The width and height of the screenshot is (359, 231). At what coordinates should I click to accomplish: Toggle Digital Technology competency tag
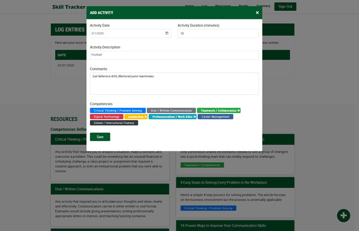coord(107,117)
